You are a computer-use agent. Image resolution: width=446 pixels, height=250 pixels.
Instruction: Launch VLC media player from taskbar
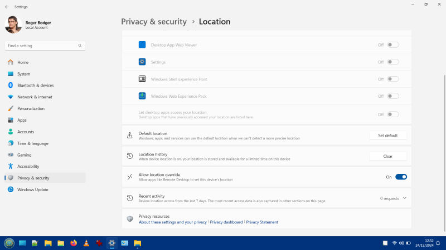click(x=86, y=243)
